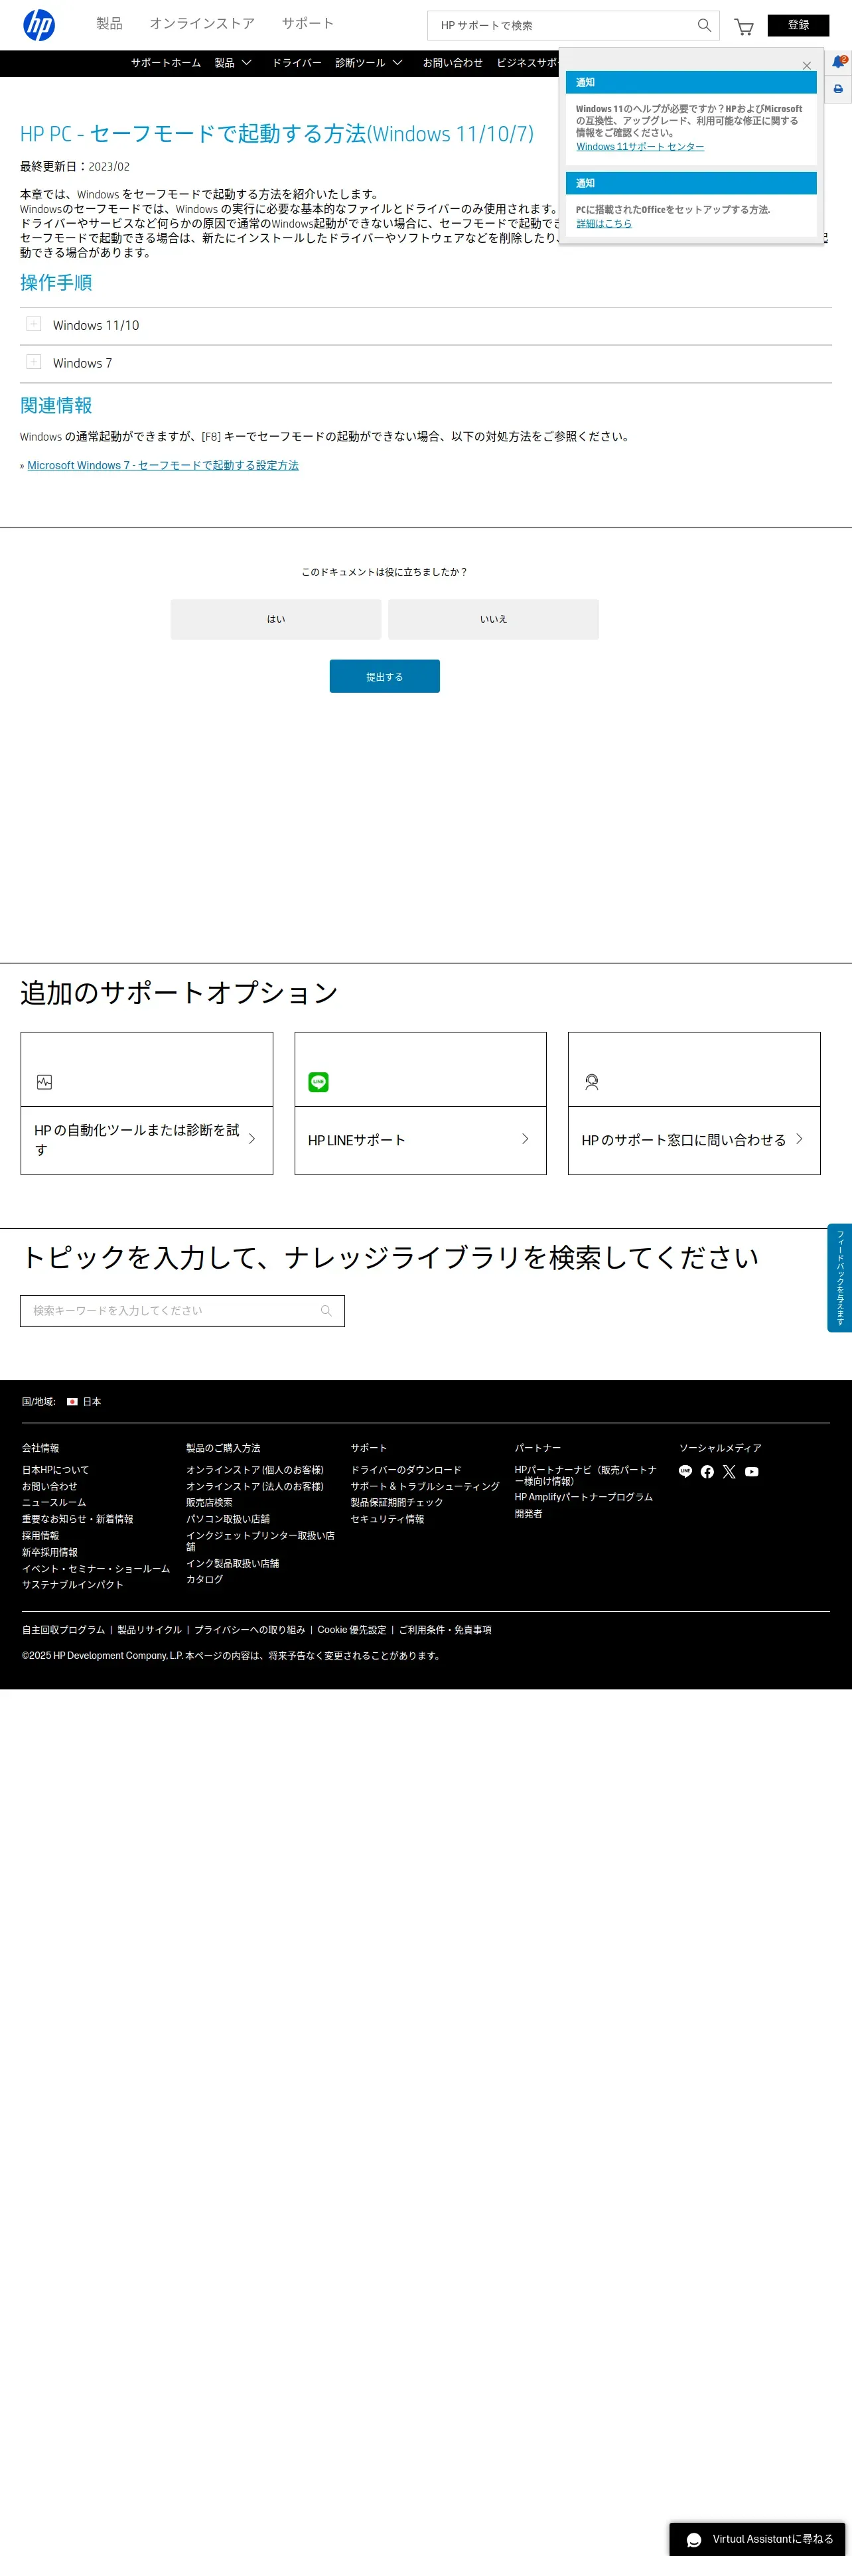This screenshot has width=852, height=2556.
Task: Open Microsoft Windows 7 セーフモード設定方法 link
Action: (163, 465)
